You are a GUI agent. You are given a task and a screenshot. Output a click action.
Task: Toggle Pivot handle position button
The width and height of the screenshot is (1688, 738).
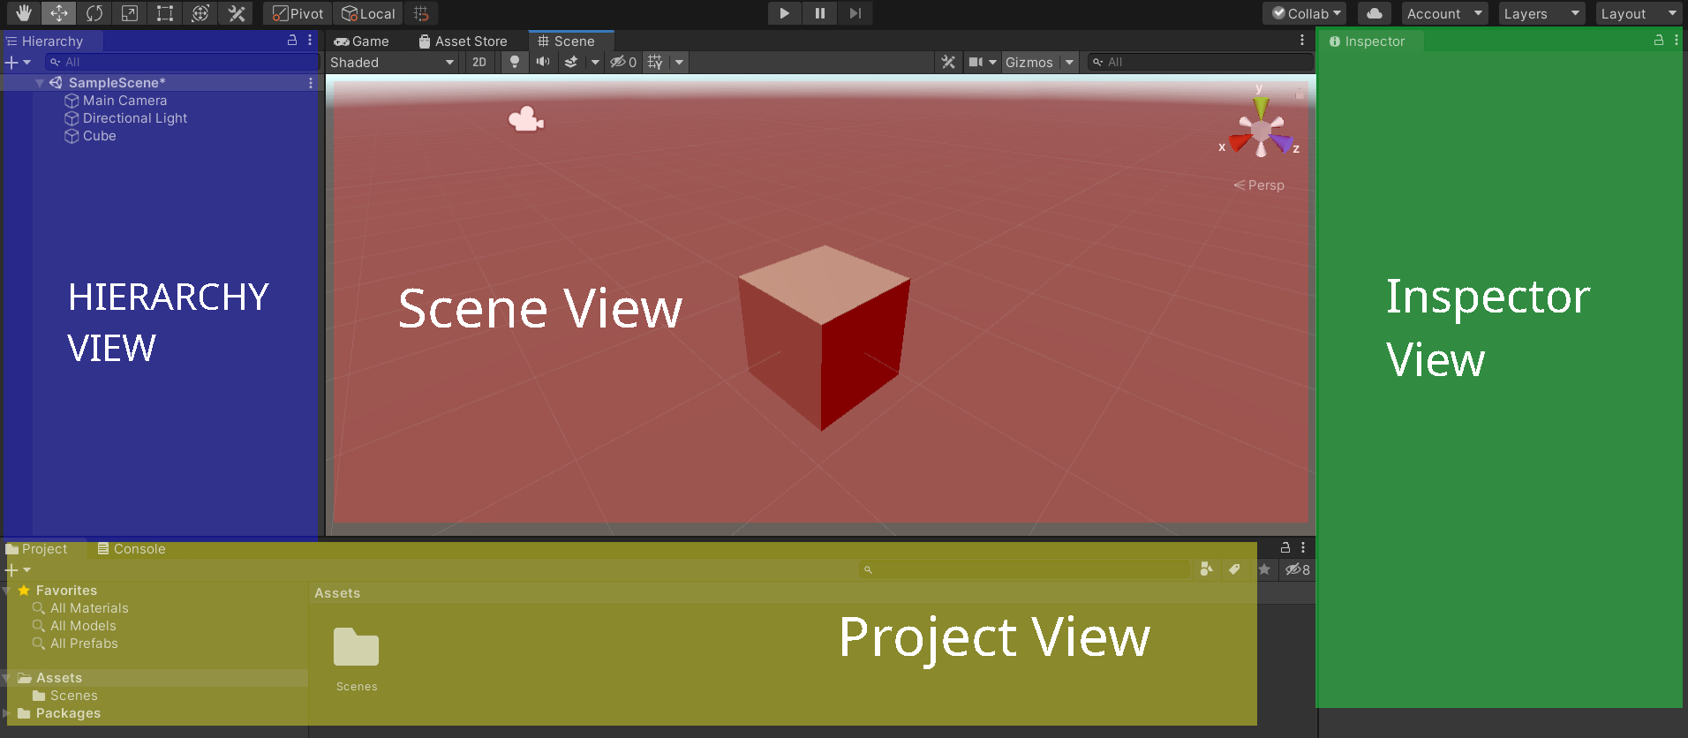pyautogui.click(x=298, y=13)
